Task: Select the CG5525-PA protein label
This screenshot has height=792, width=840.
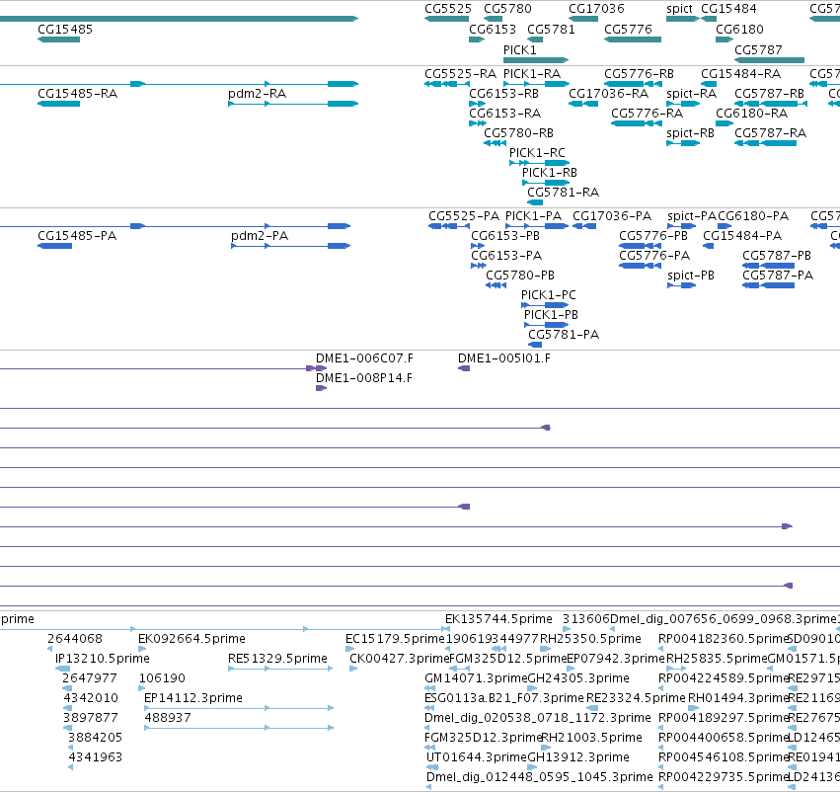Action: click(x=464, y=216)
